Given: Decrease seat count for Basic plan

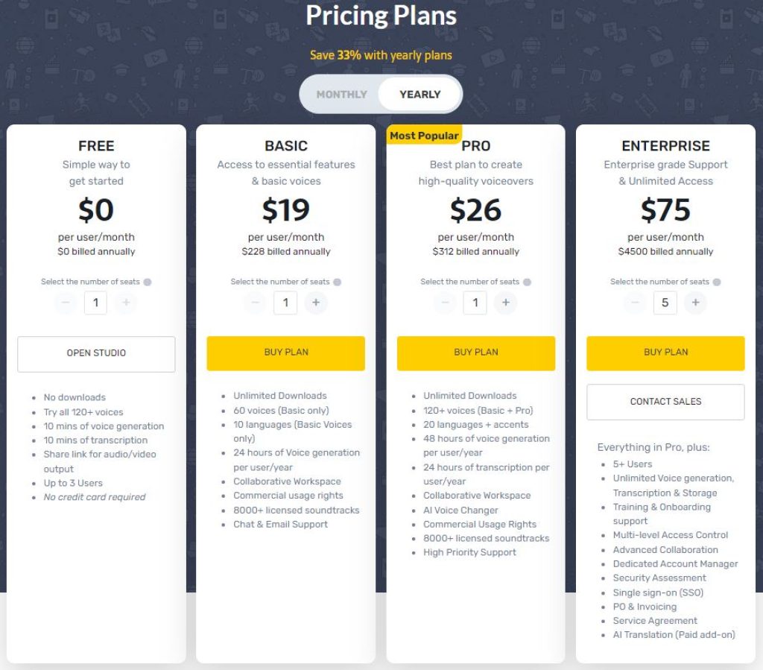Looking at the screenshot, I should click(254, 303).
